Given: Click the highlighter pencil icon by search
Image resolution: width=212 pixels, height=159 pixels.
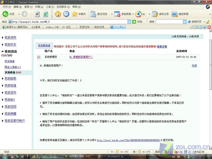Looking at the screenshot, I should 208,22.
